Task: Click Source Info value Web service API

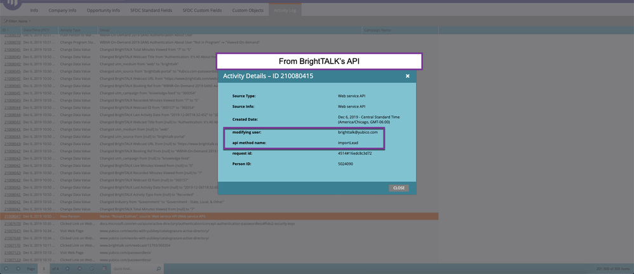Action: pos(351,107)
